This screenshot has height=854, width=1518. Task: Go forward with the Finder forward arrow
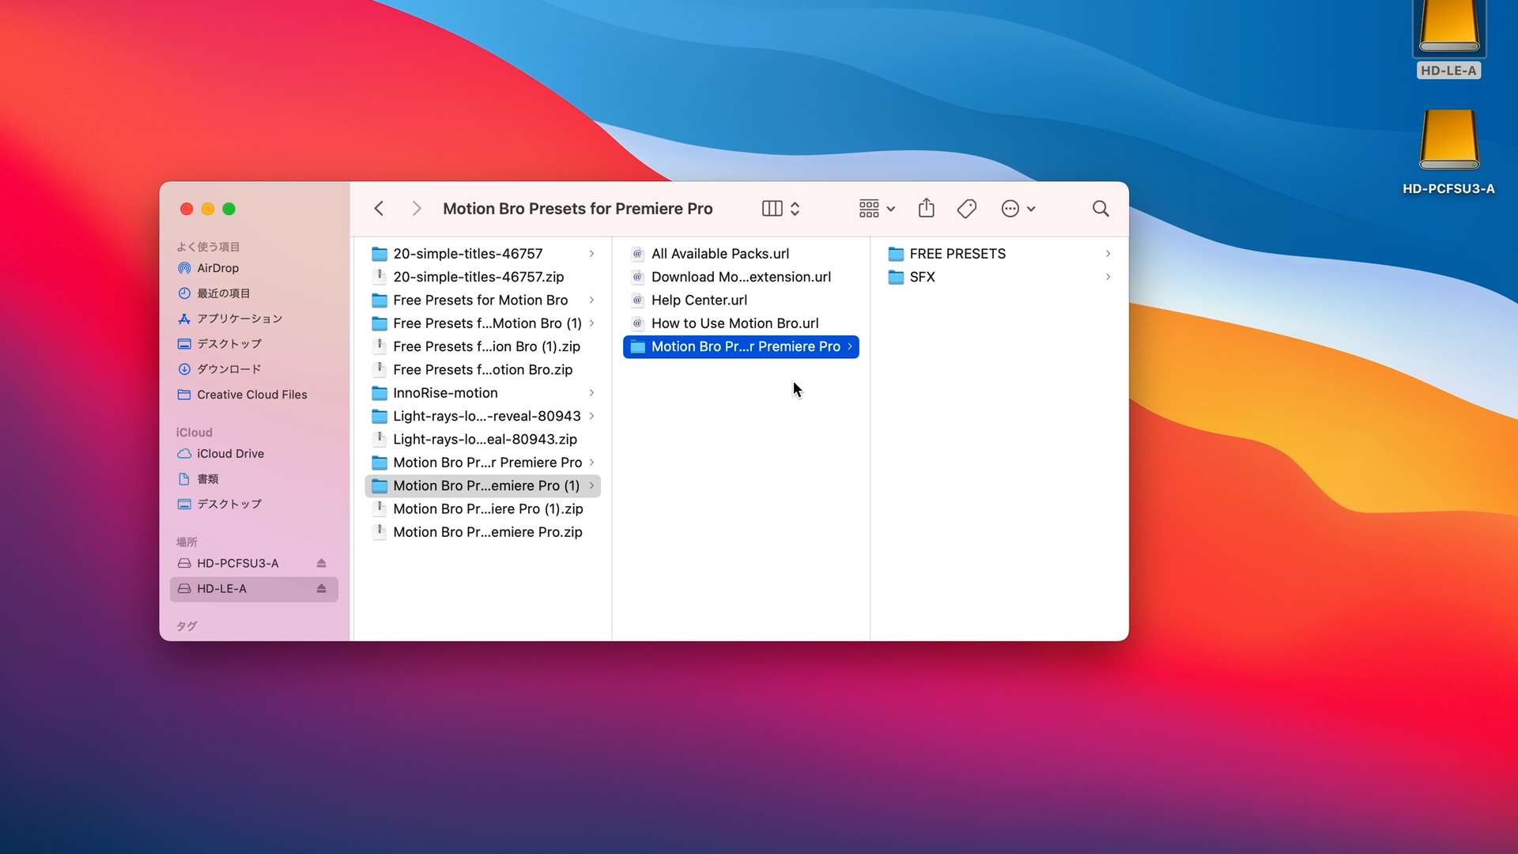[417, 209]
